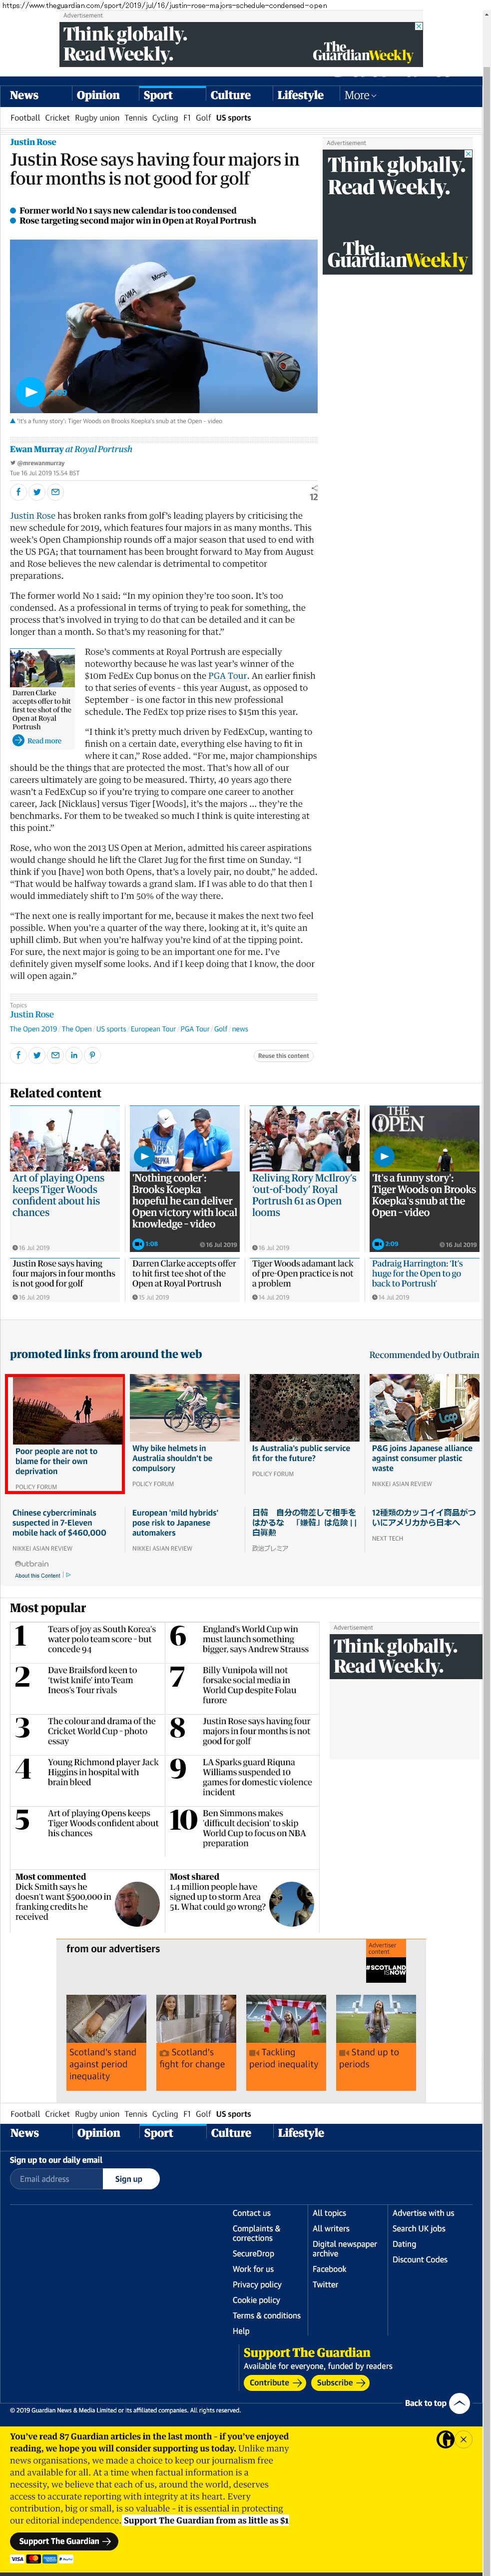Click the Guardian logo in the yellow banner
This screenshot has width=491, height=2576.
coord(446,2439)
